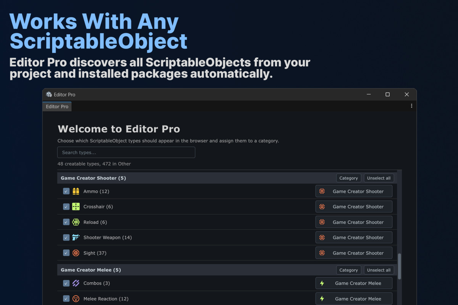Viewport: 458px width, 305px height.
Task: Open the category dropdown in the Reload row
Action: (354, 222)
